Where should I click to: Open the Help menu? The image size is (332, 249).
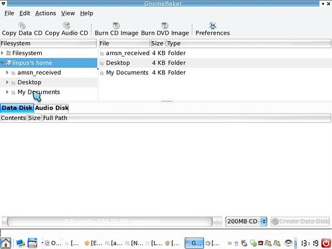[86, 13]
